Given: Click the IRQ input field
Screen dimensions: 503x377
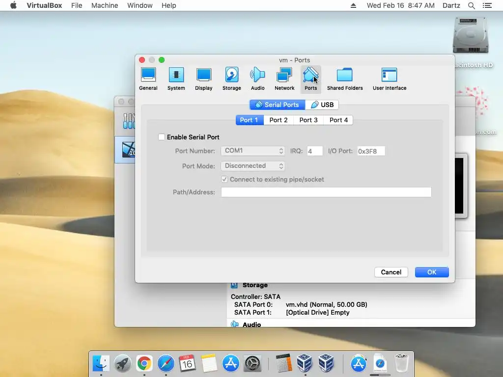Looking at the screenshot, I should 315,151.
